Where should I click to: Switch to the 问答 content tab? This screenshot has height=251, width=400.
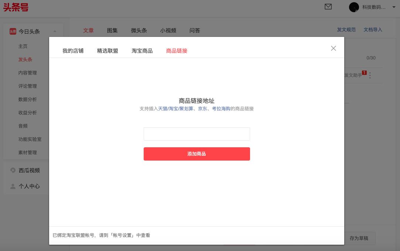tap(195, 31)
